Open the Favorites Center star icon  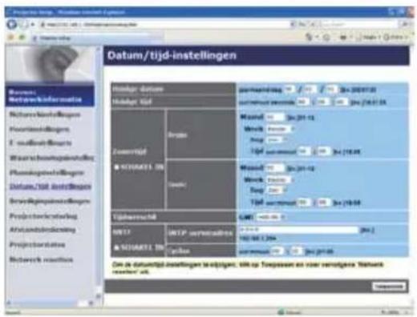[x=11, y=38]
